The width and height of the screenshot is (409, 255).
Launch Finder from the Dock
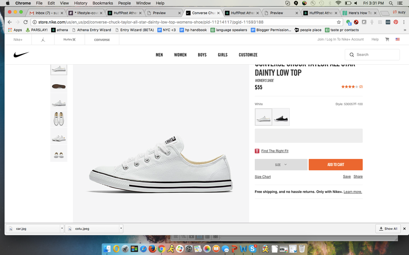pyautogui.click(x=107, y=249)
